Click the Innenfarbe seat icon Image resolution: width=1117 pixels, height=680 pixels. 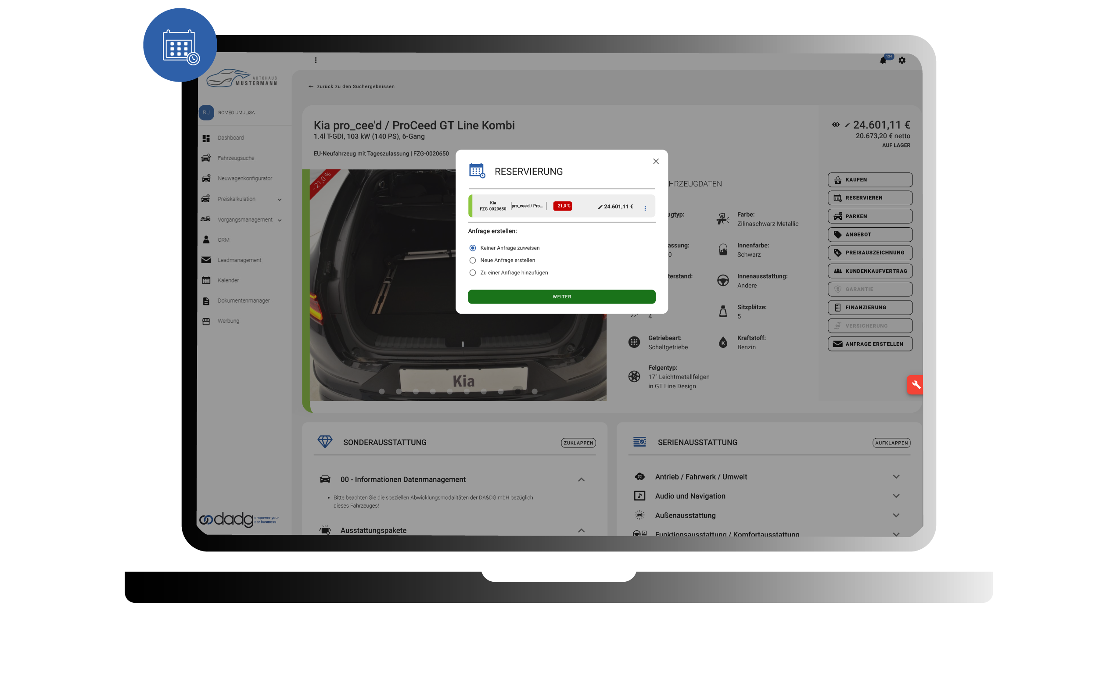click(722, 250)
